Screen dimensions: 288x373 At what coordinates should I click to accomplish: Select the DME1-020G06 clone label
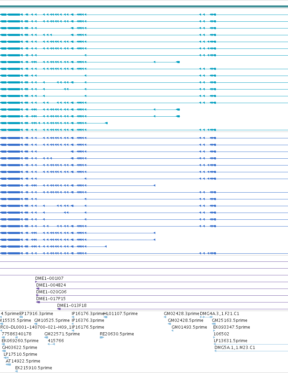(51, 292)
